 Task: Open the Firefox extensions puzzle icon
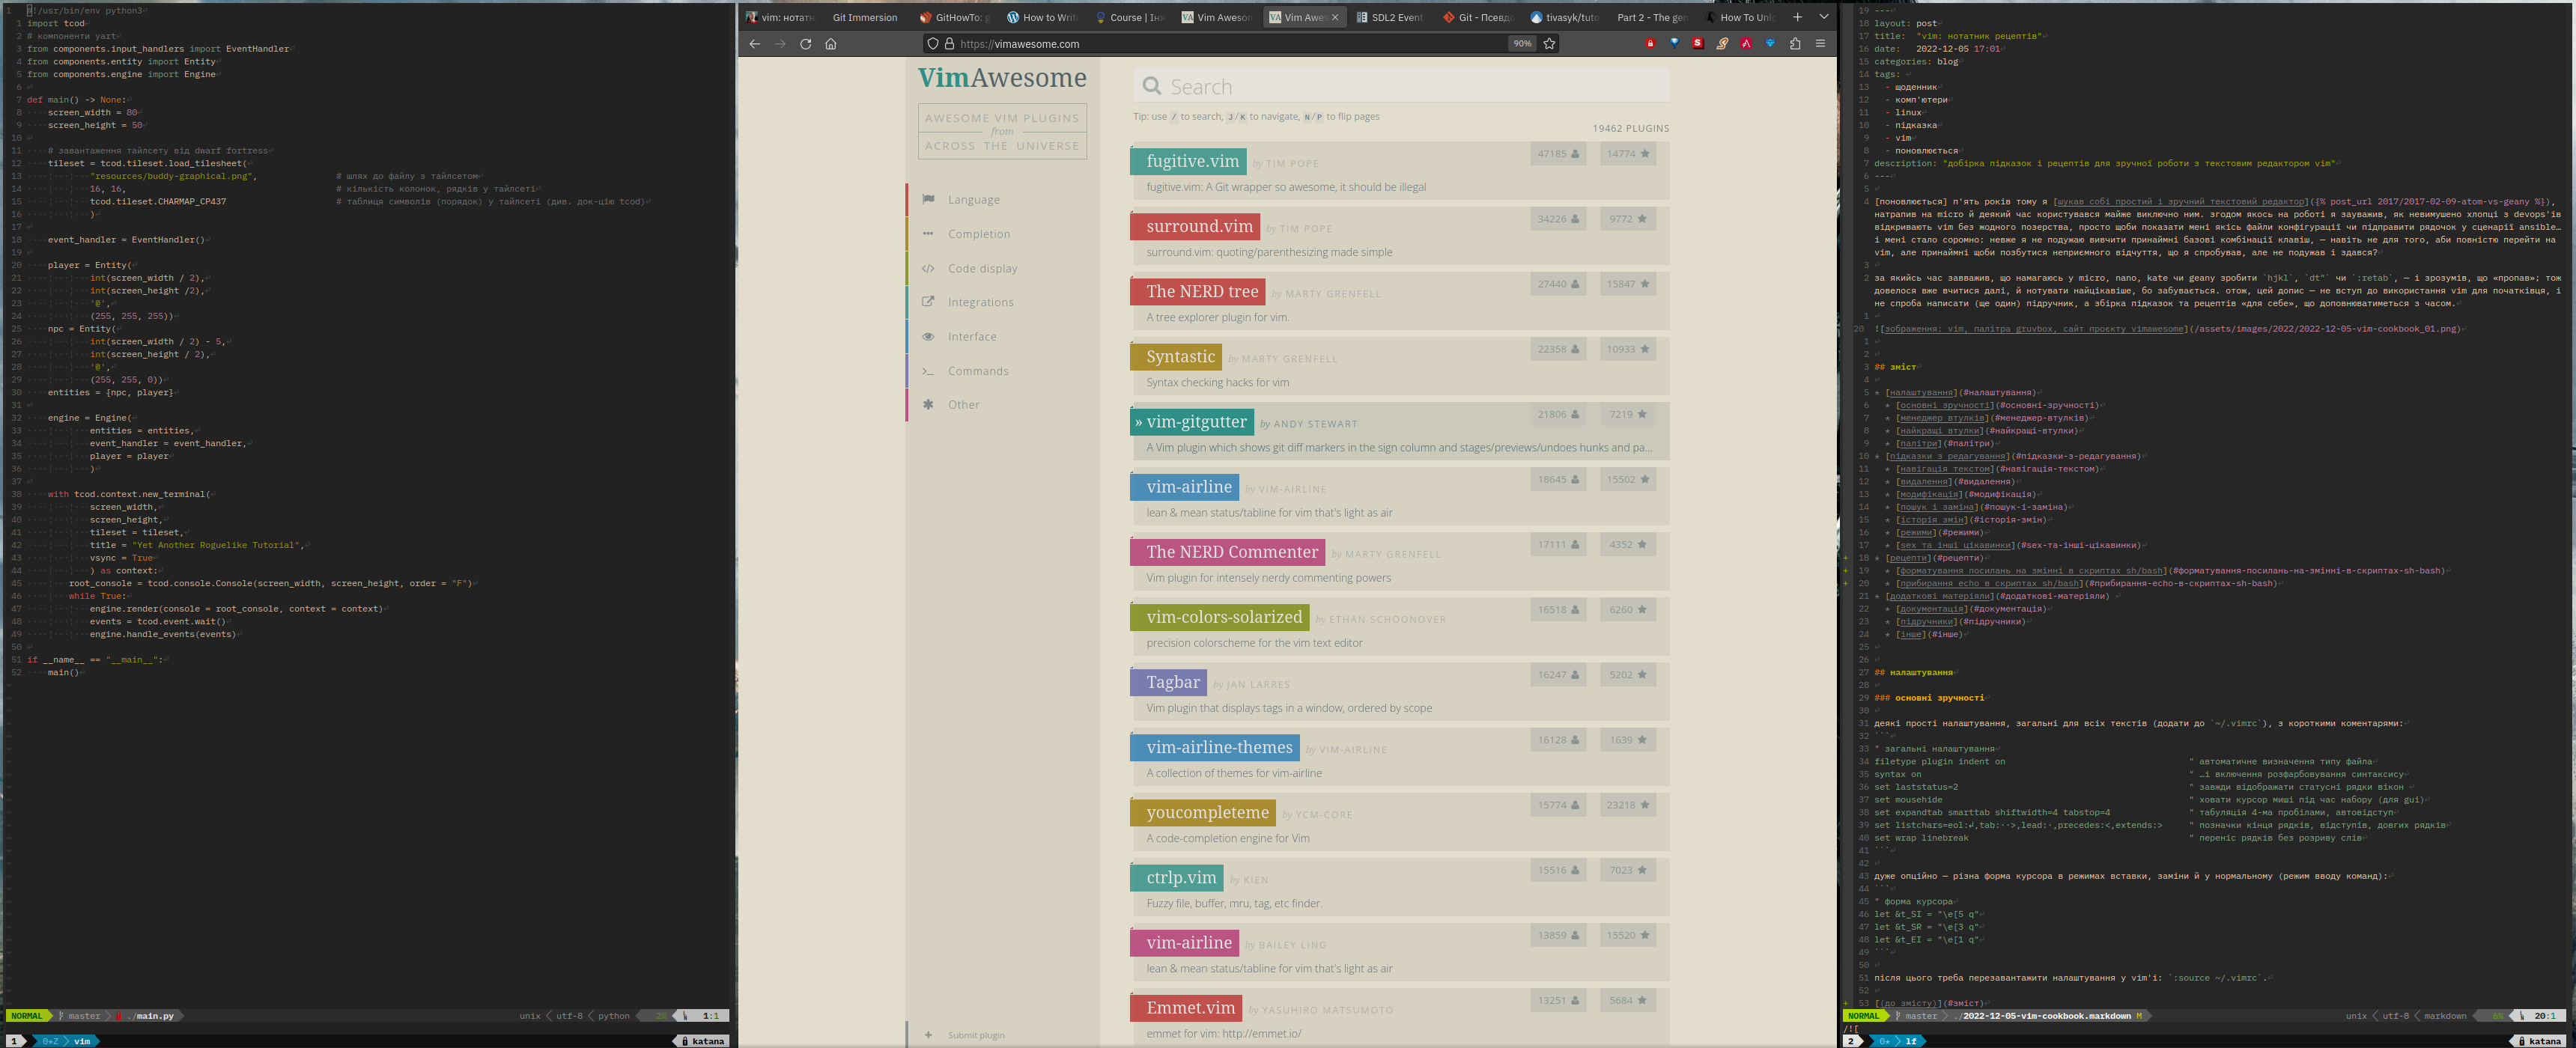point(1795,44)
